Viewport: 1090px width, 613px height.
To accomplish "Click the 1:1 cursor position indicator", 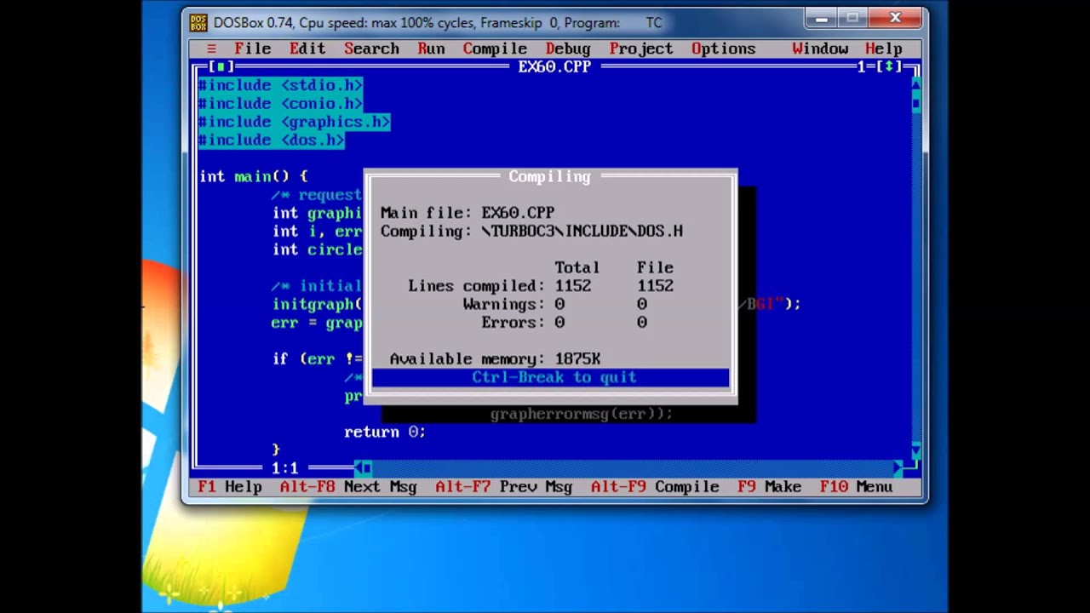I will point(284,468).
